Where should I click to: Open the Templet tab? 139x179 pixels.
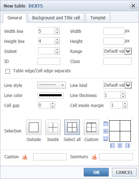click(x=98, y=18)
